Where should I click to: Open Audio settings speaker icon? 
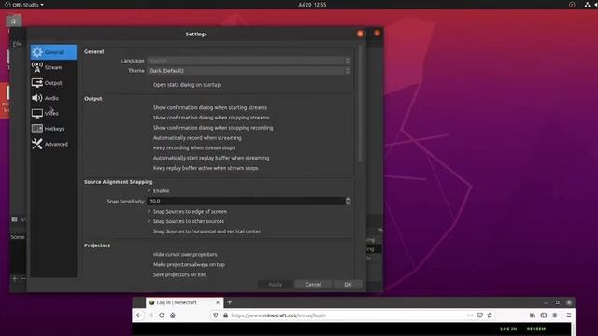click(37, 98)
